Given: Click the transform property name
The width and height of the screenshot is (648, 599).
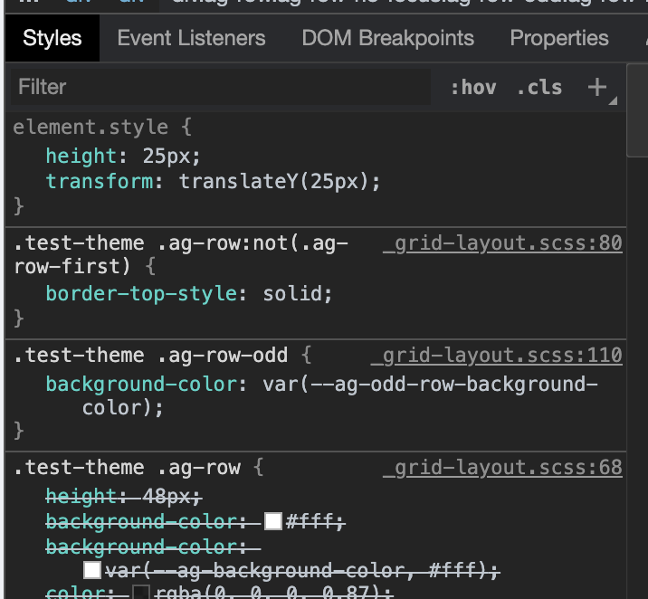Looking at the screenshot, I should coord(100,181).
